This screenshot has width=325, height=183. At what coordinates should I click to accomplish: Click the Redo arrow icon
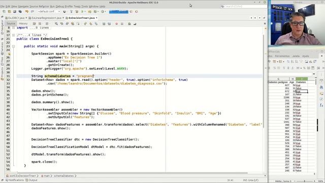coord(32,12)
